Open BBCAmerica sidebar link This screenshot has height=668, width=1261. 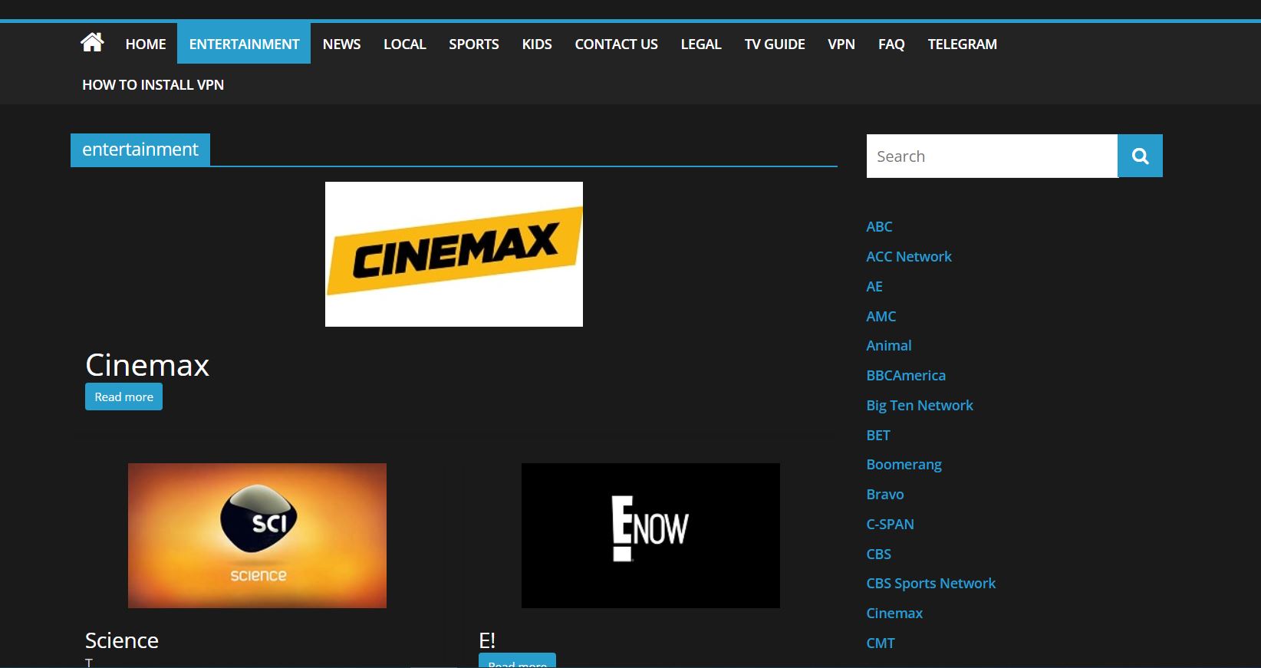[x=906, y=375]
